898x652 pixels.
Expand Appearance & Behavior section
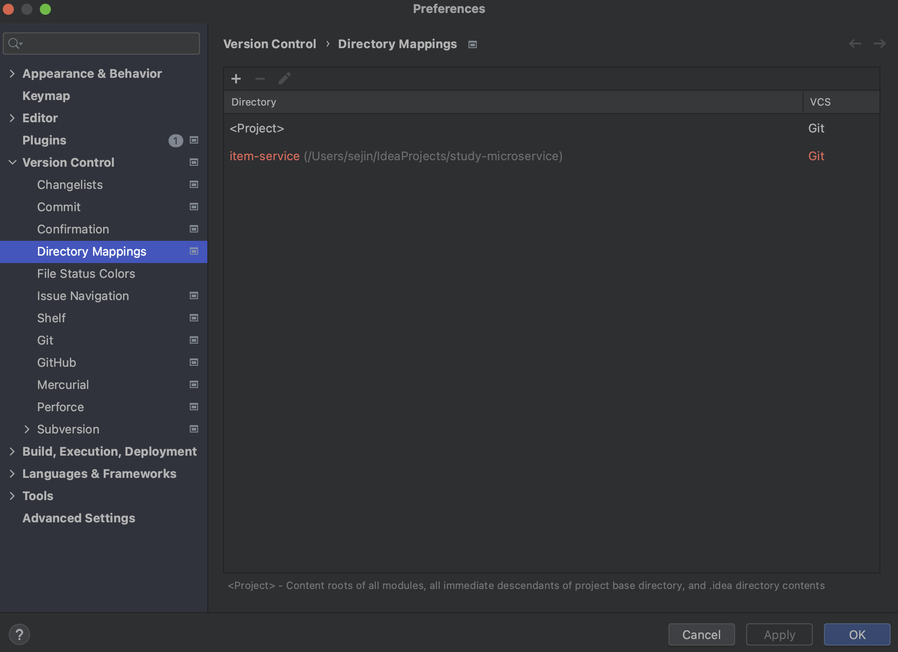point(12,74)
